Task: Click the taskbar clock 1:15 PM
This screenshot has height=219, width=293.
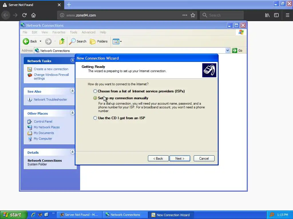Action: (282, 215)
